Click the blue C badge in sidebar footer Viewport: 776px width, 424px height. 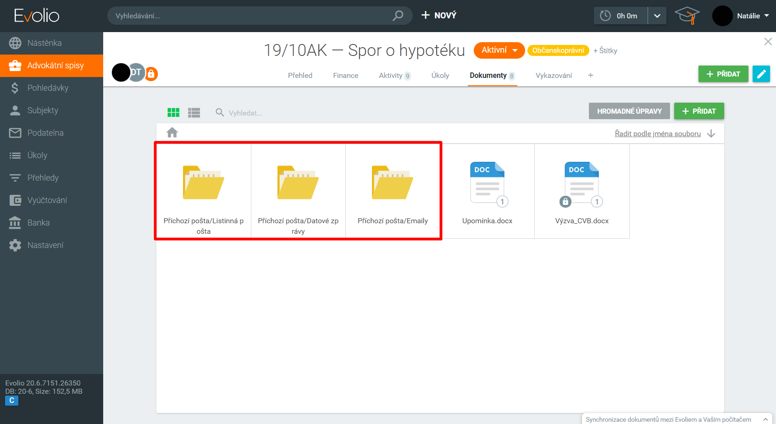click(x=12, y=401)
